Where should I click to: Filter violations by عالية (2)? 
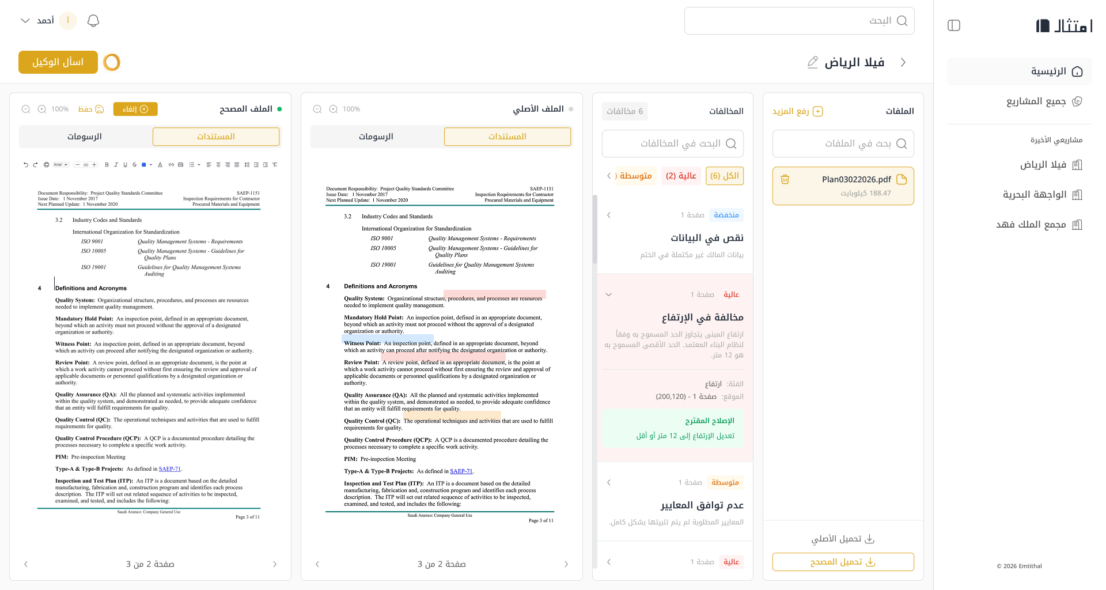coord(681,176)
